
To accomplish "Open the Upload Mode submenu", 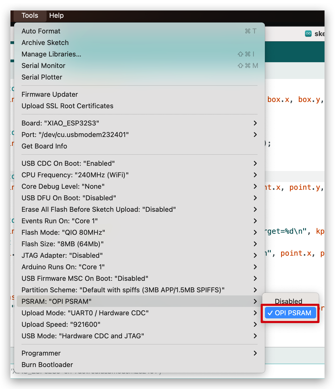I will (139, 313).
